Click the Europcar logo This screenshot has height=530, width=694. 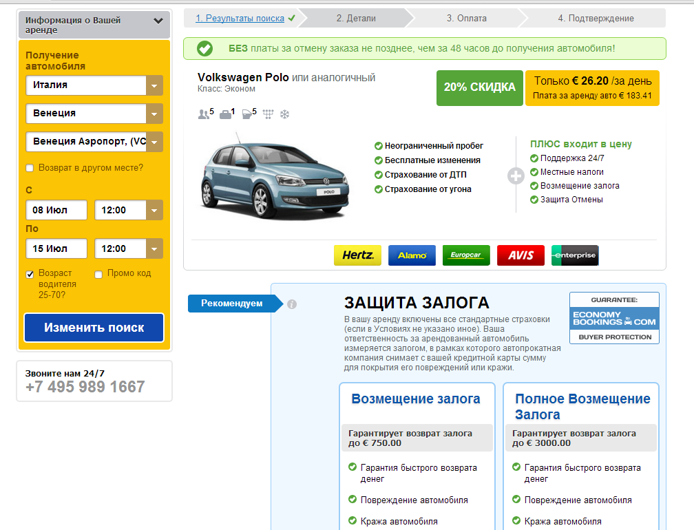tap(467, 255)
